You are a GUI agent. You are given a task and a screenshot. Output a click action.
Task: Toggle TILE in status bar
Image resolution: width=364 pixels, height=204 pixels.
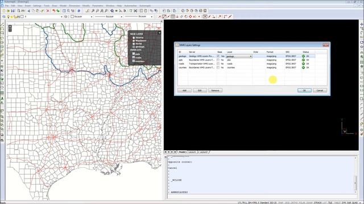coord(330,203)
